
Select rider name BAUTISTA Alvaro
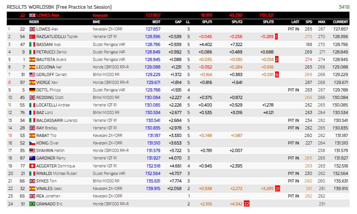click(51, 59)
